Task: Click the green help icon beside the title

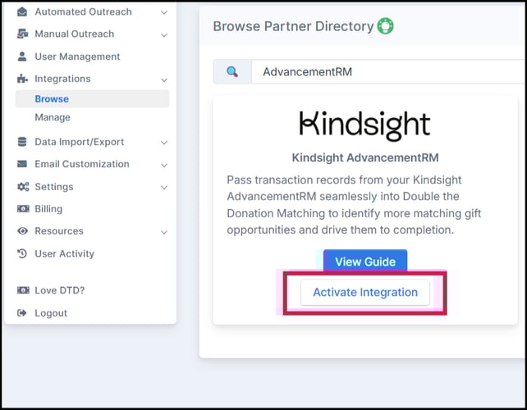Action: (x=385, y=26)
